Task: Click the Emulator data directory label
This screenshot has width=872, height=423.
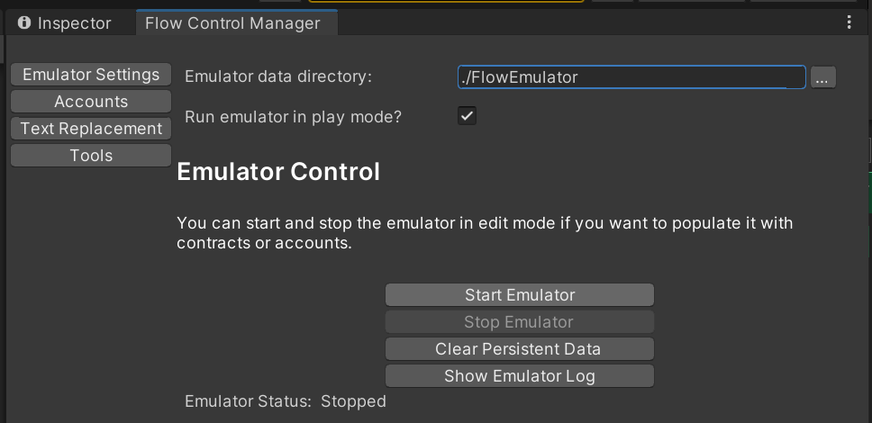Action: pos(278,76)
